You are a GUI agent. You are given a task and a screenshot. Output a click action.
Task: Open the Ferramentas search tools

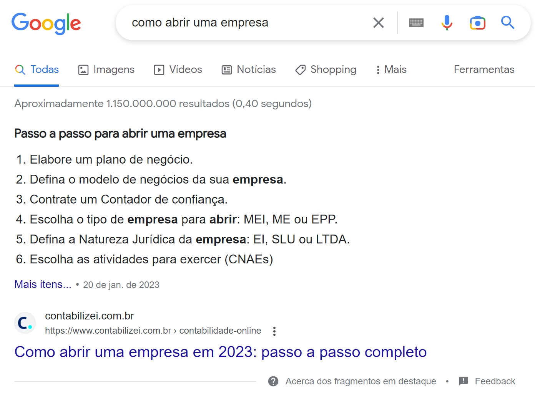(484, 69)
